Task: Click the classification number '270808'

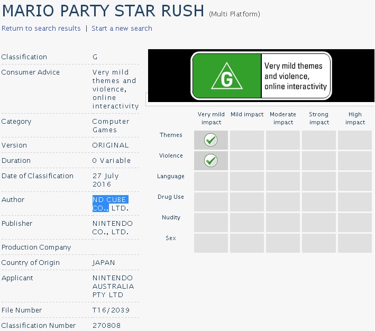Action: point(106,326)
